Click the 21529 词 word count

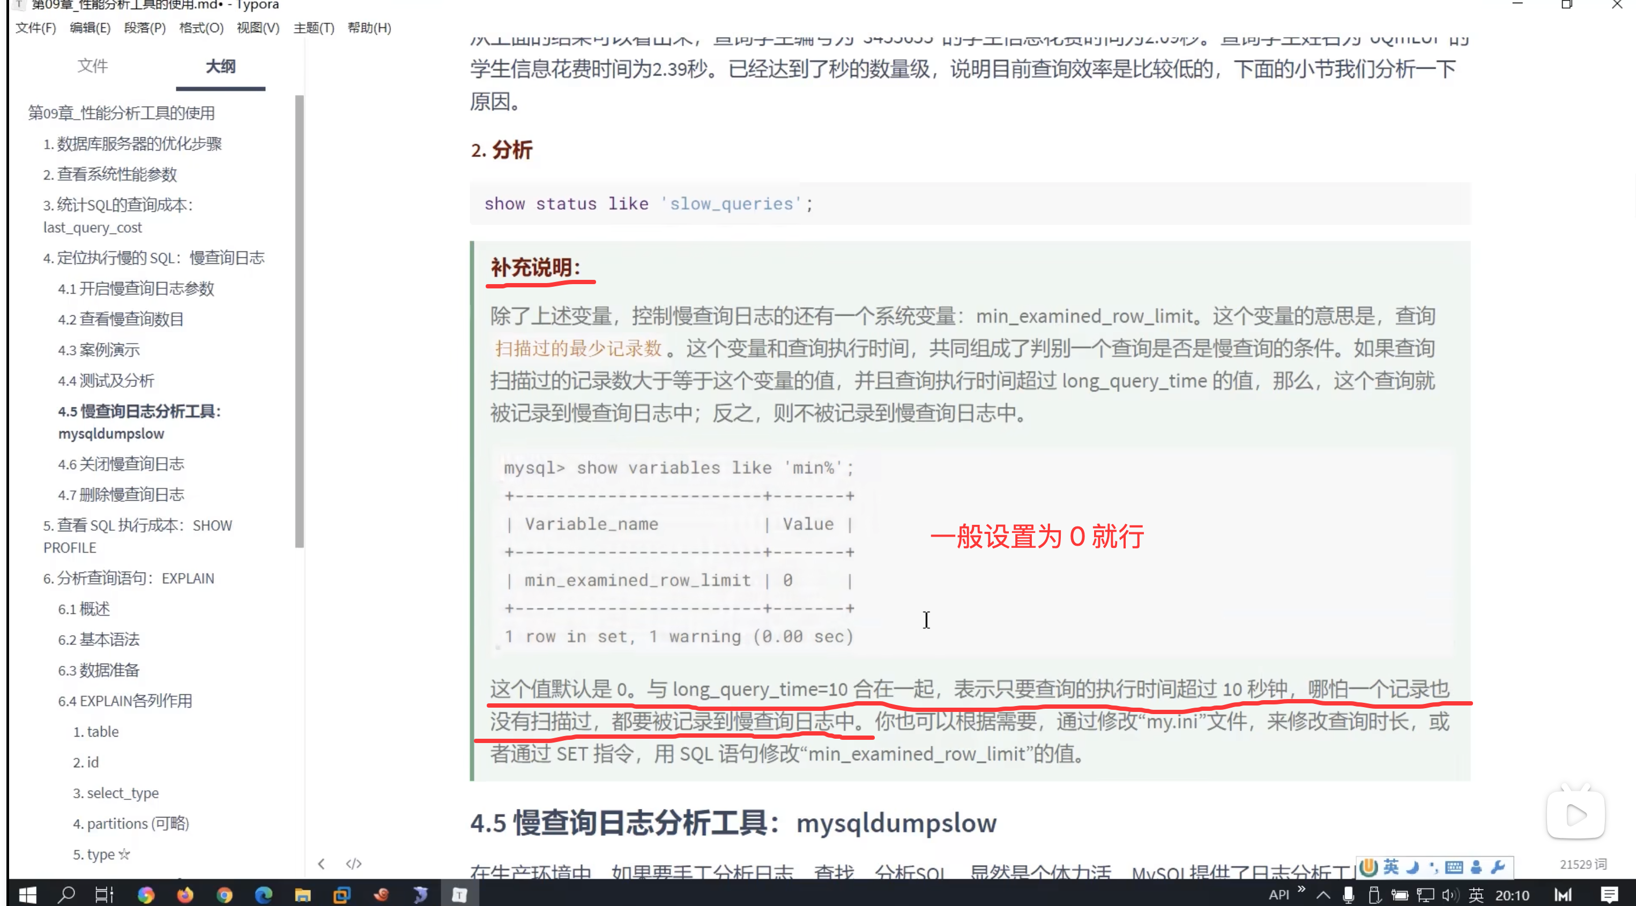pos(1583,864)
